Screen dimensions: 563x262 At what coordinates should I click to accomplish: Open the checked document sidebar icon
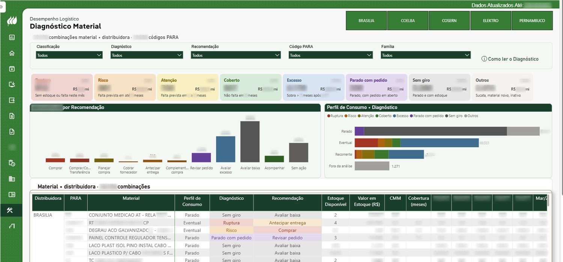[x=12, y=132]
